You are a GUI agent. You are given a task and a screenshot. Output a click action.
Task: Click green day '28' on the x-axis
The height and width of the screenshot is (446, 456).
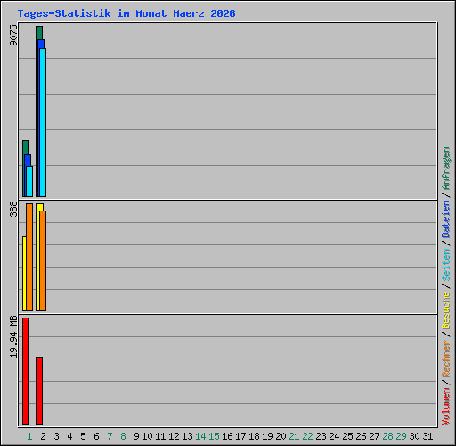click(387, 436)
